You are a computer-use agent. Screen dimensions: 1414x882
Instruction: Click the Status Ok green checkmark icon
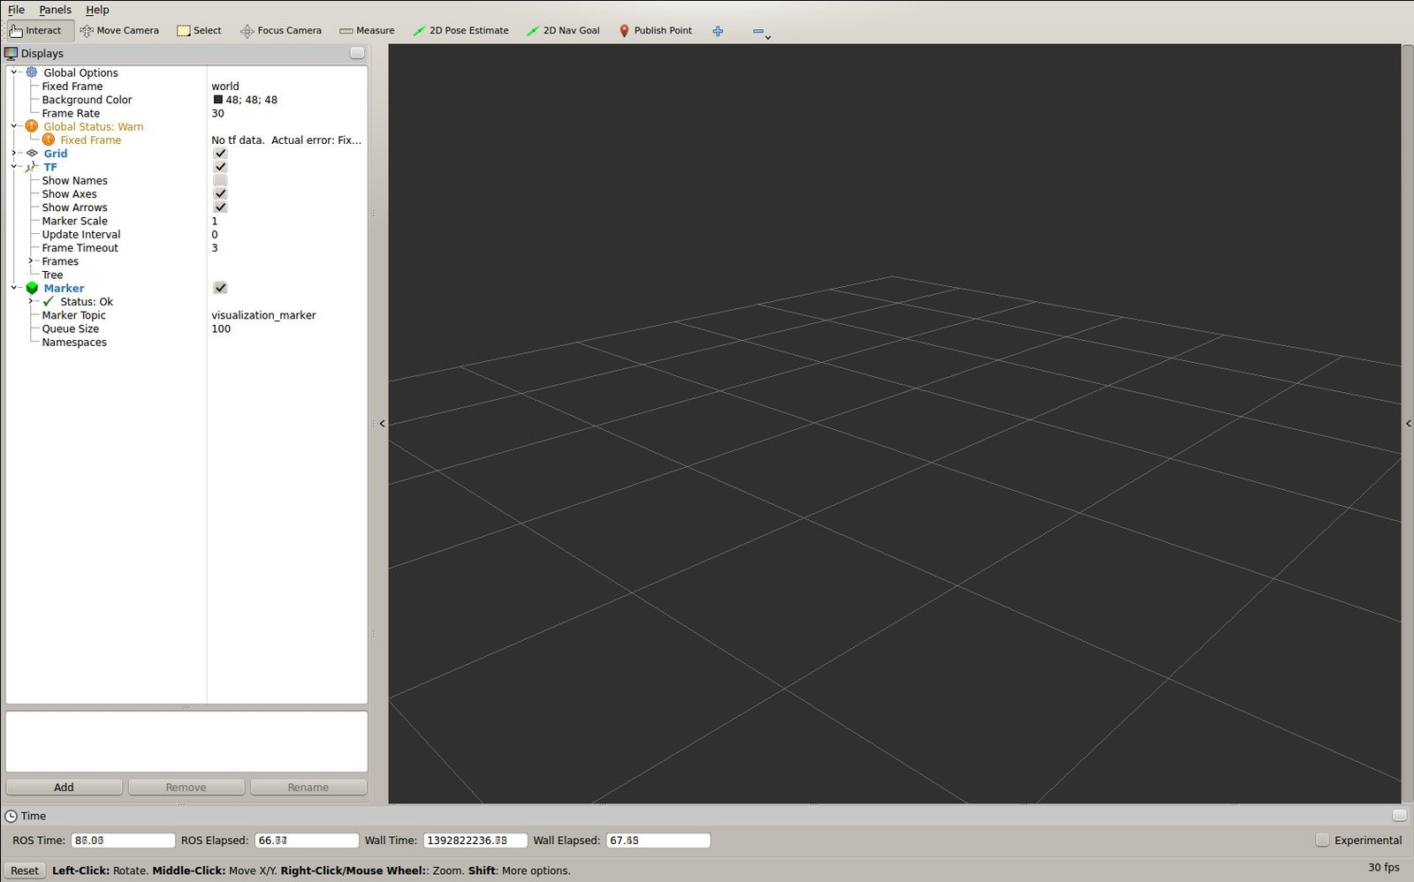(49, 301)
